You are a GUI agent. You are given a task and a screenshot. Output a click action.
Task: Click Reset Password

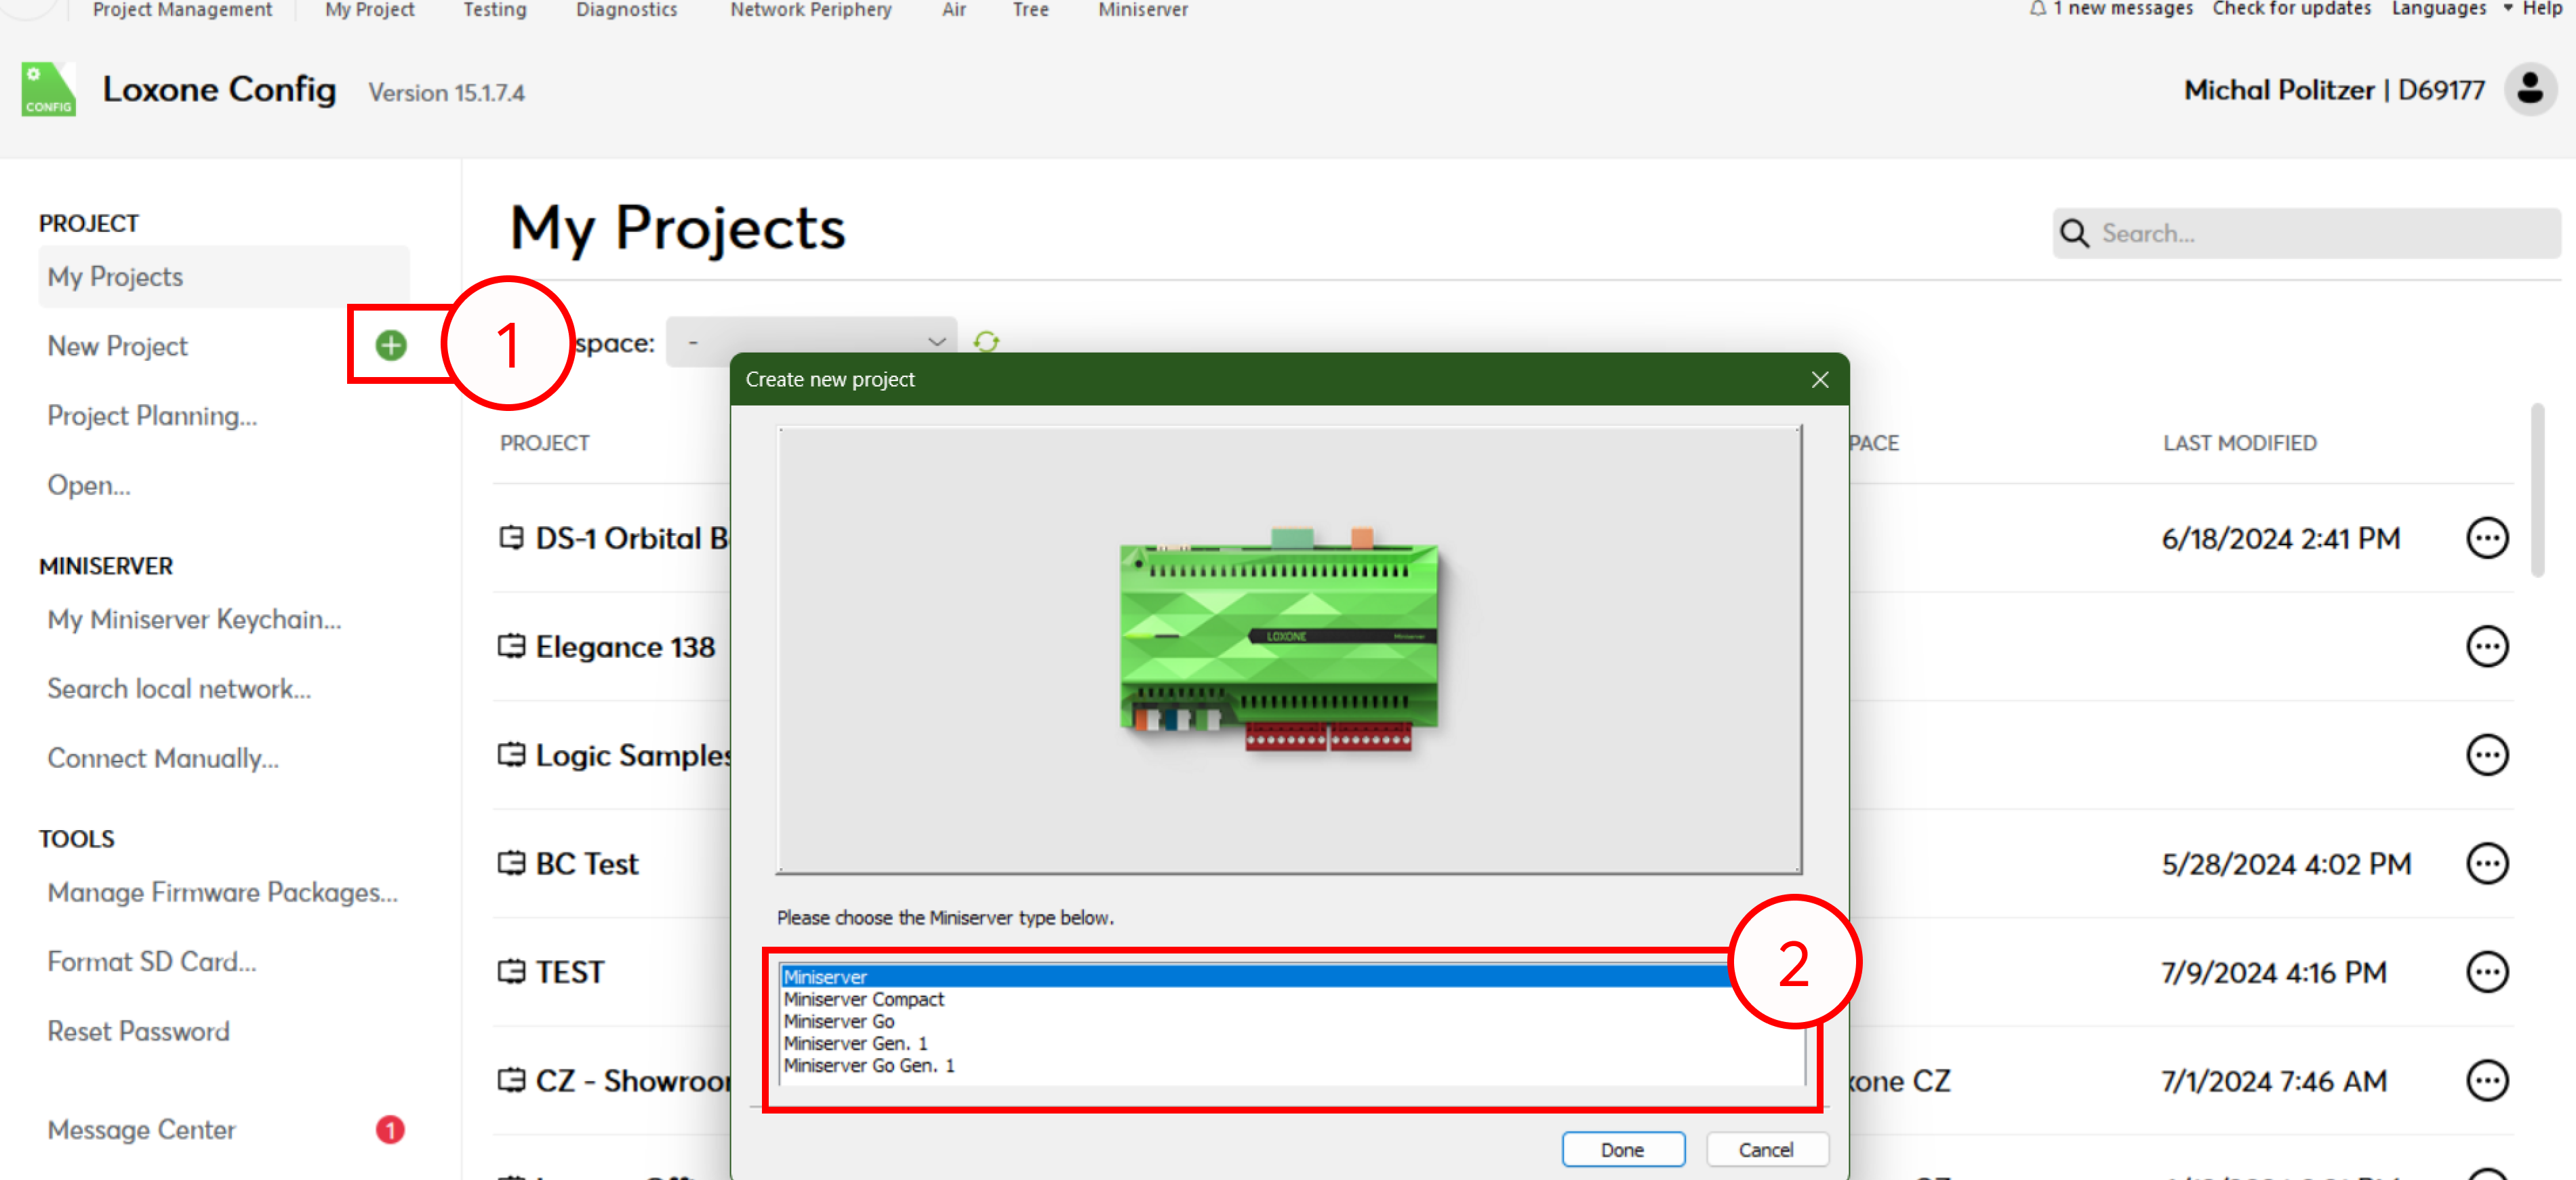tap(138, 1031)
